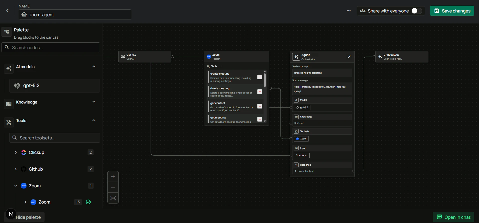Remove get meeting tool toggle
This screenshot has width=479, height=223.
[260, 119]
